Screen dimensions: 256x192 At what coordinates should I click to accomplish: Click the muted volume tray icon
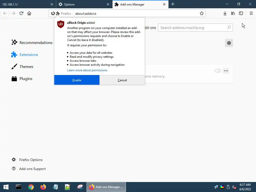point(234,187)
